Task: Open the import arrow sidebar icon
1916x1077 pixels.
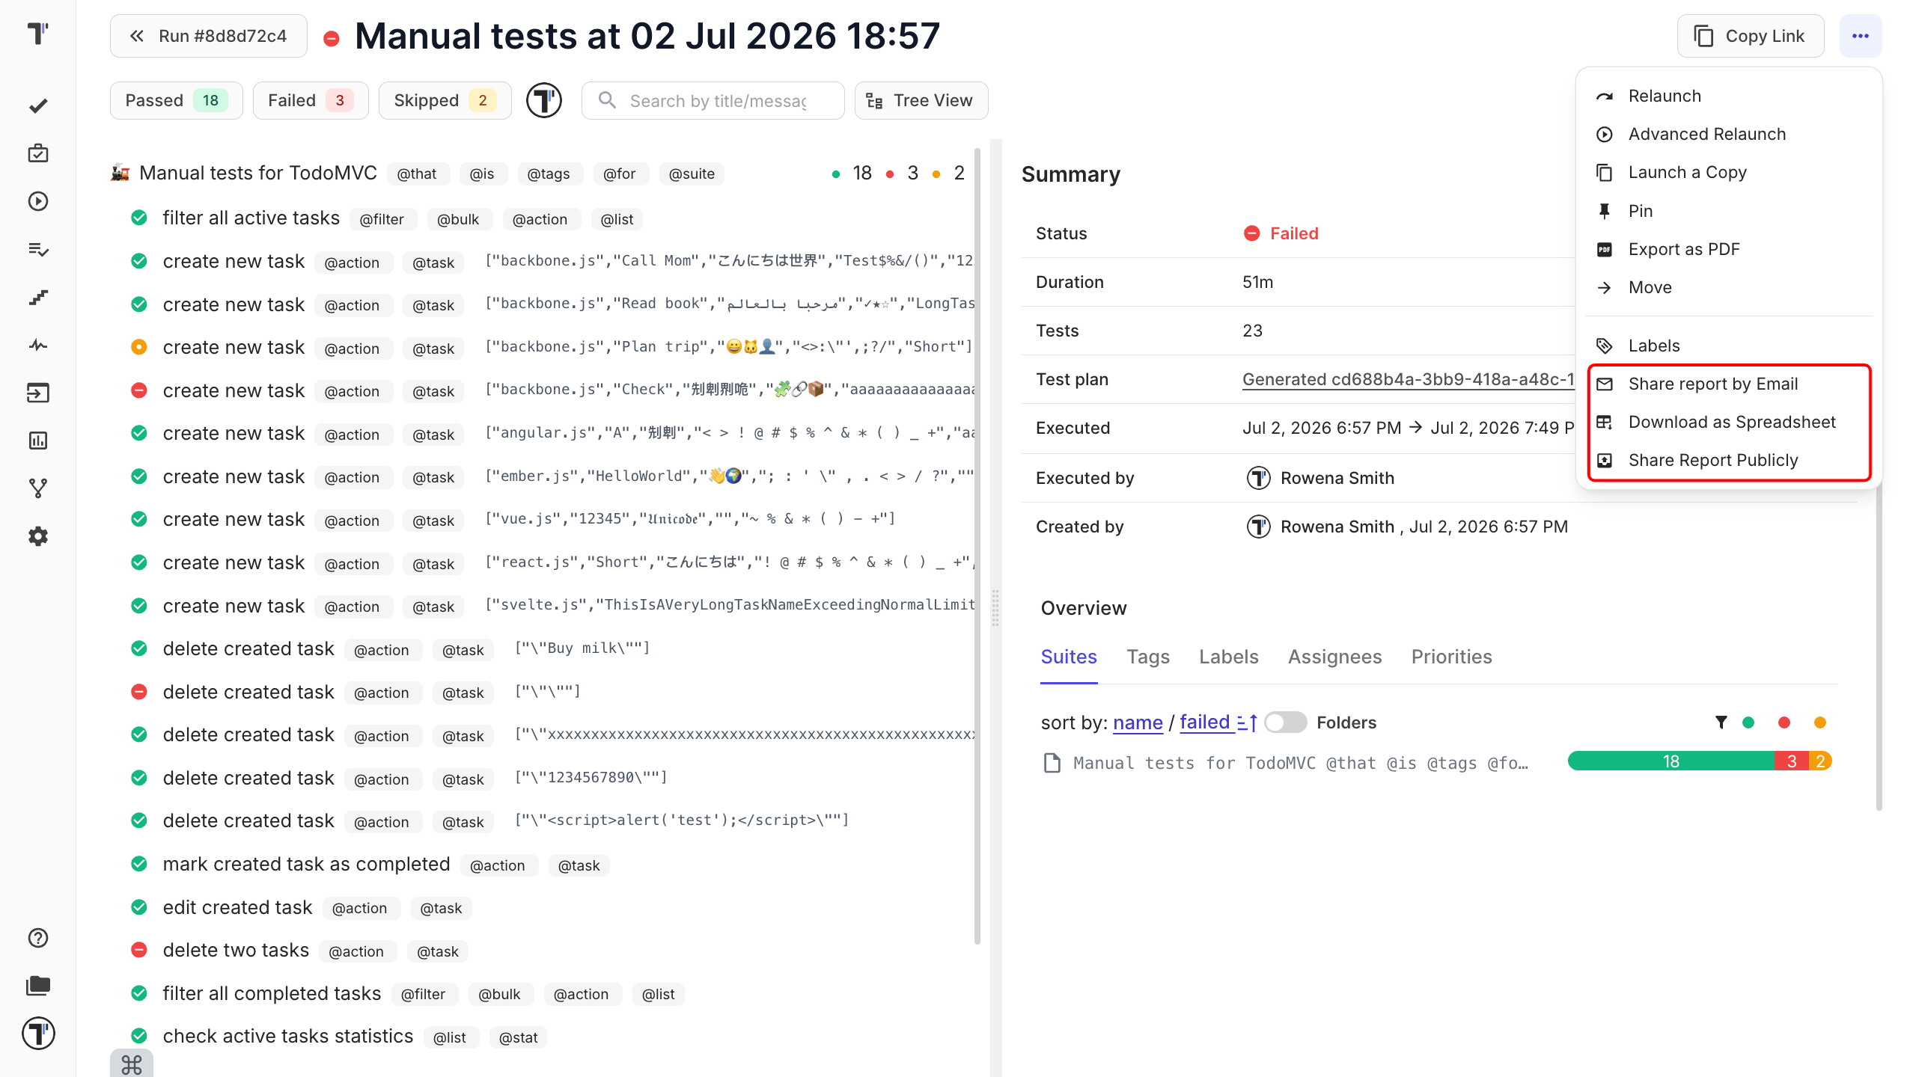Action: pos(38,393)
